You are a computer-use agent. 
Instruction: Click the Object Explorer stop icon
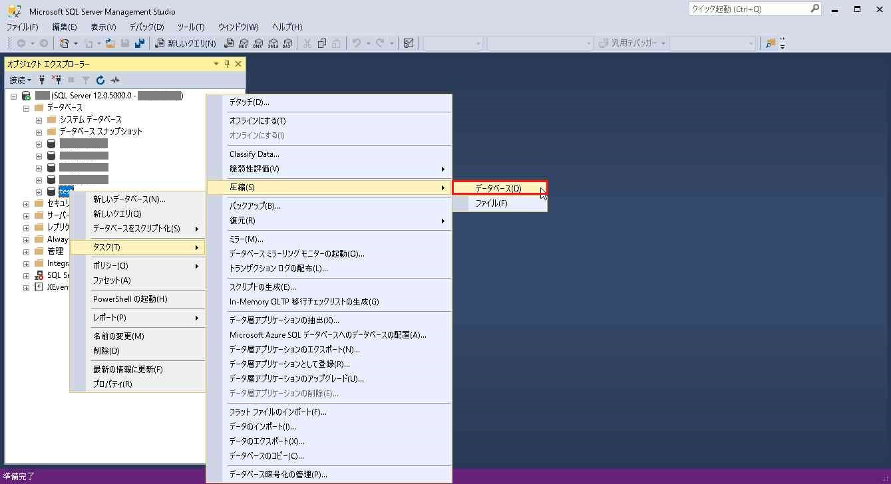tap(71, 80)
